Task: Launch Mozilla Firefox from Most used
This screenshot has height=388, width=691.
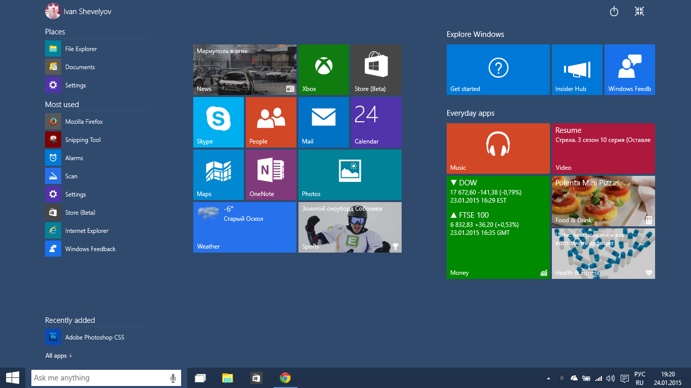Action: [97, 122]
